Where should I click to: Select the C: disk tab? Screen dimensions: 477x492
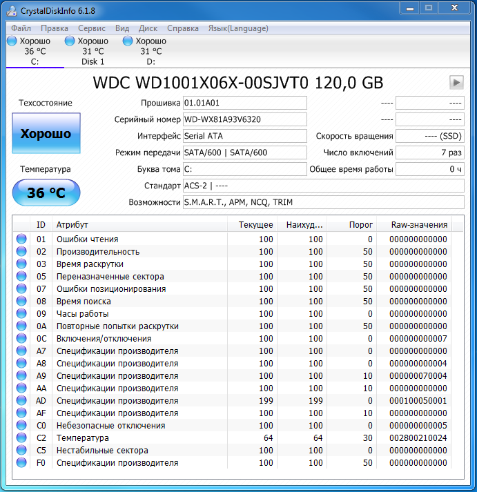[35, 51]
